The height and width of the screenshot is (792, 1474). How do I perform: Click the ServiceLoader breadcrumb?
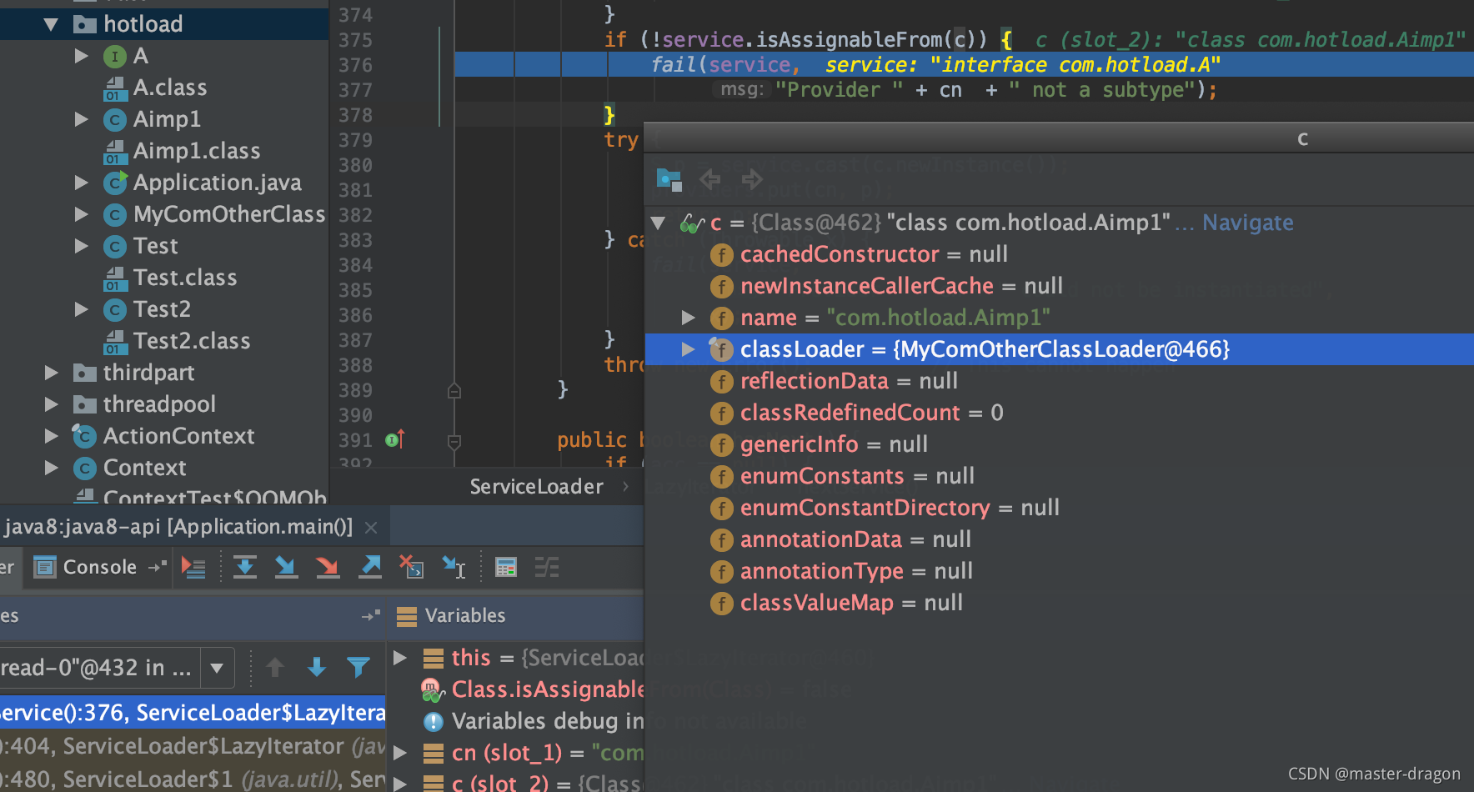pyautogui.click(x=536, y=487)
